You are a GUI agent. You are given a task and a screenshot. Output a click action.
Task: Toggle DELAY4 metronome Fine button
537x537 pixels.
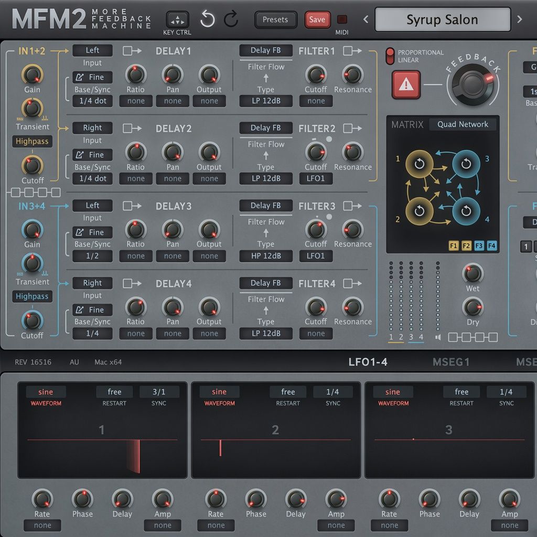pyautogui.click(x=92, y=310)
